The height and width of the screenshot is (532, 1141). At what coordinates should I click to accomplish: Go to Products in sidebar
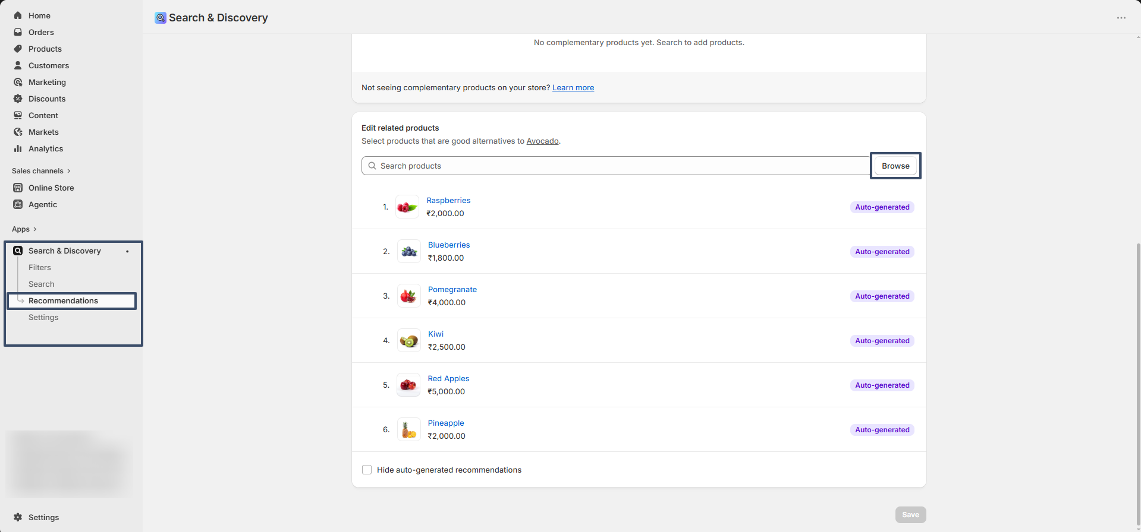pos(45,49)
